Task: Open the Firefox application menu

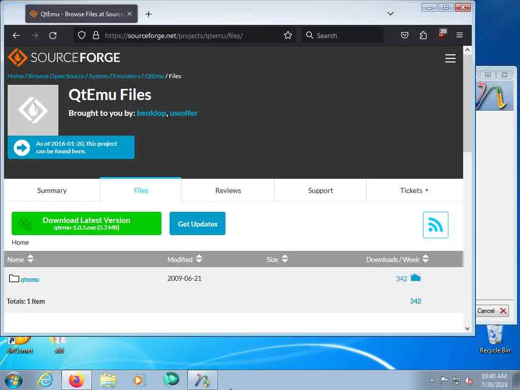Action: (460, 35)
